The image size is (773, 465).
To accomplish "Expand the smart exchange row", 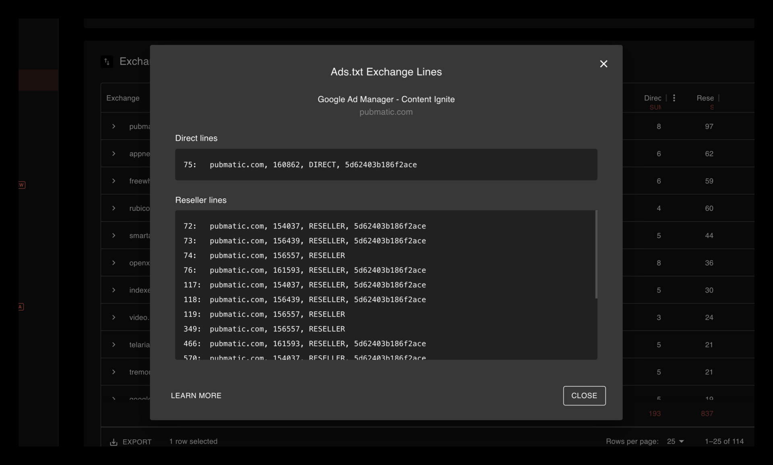I will click(x=114, y=235).
